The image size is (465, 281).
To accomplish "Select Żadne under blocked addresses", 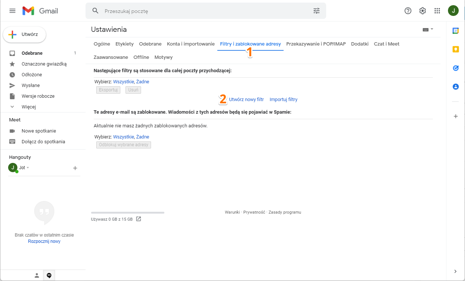I will click(144, 137).
